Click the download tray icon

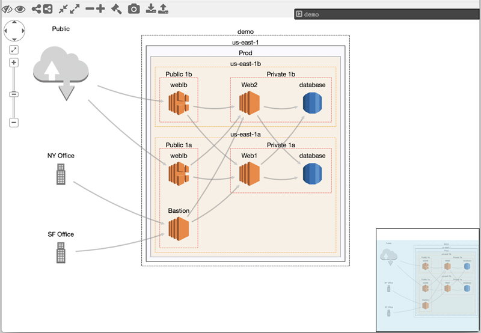point(151,8)
